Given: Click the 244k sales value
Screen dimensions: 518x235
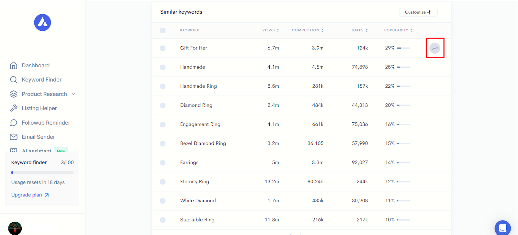Looking at the screenshot, I should click(x=362, y=182).
